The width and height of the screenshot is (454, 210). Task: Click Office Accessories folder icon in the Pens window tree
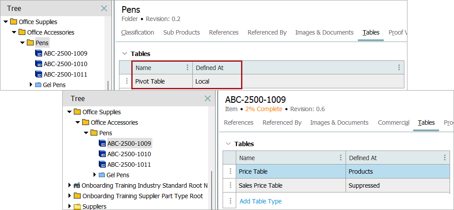[x=22, y=32]
